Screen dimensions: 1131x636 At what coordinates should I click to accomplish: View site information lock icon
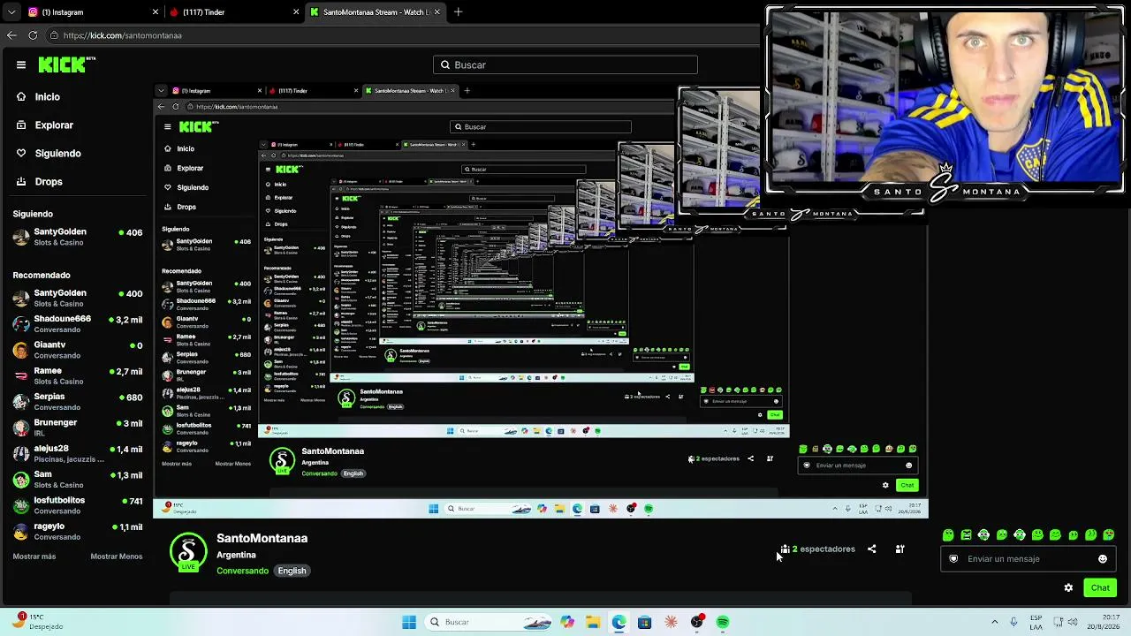54,35
